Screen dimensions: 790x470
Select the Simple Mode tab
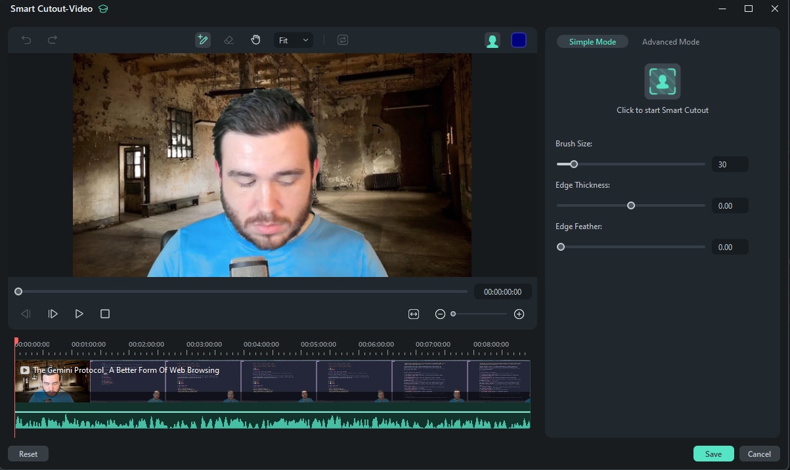pos(592,41)
